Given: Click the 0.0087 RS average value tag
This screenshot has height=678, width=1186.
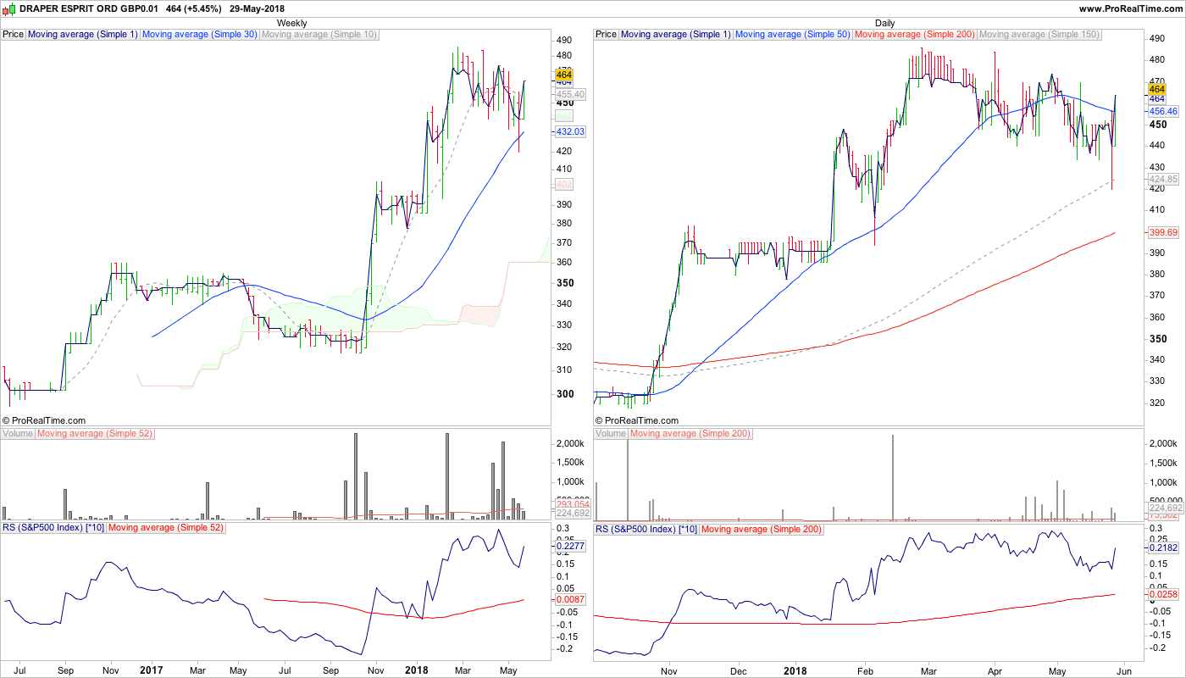Looking at the screenshot, I should tap(571, 600).
